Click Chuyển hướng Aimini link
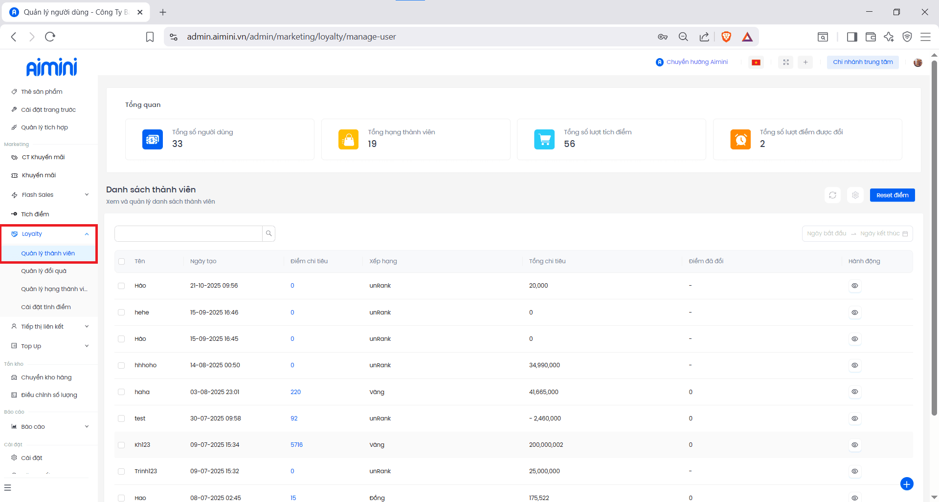This screenshot has width=939, height=502. coord(696,62)
